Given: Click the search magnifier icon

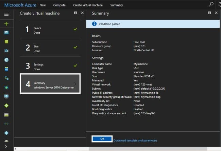Looking at the screenshot, I should (211, 4).
